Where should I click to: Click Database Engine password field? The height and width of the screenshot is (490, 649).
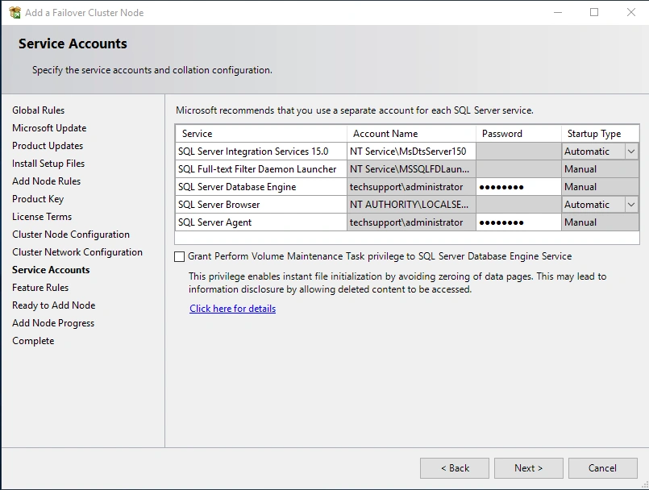coord(518,187)
